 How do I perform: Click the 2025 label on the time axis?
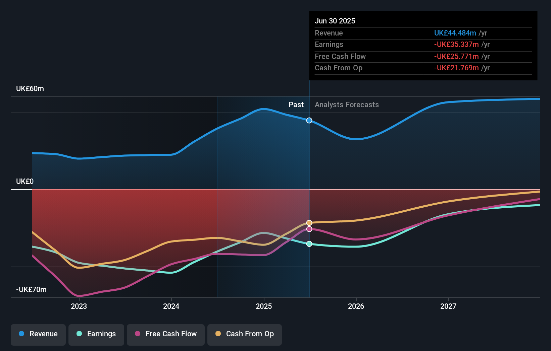click(x=264, y=306)
